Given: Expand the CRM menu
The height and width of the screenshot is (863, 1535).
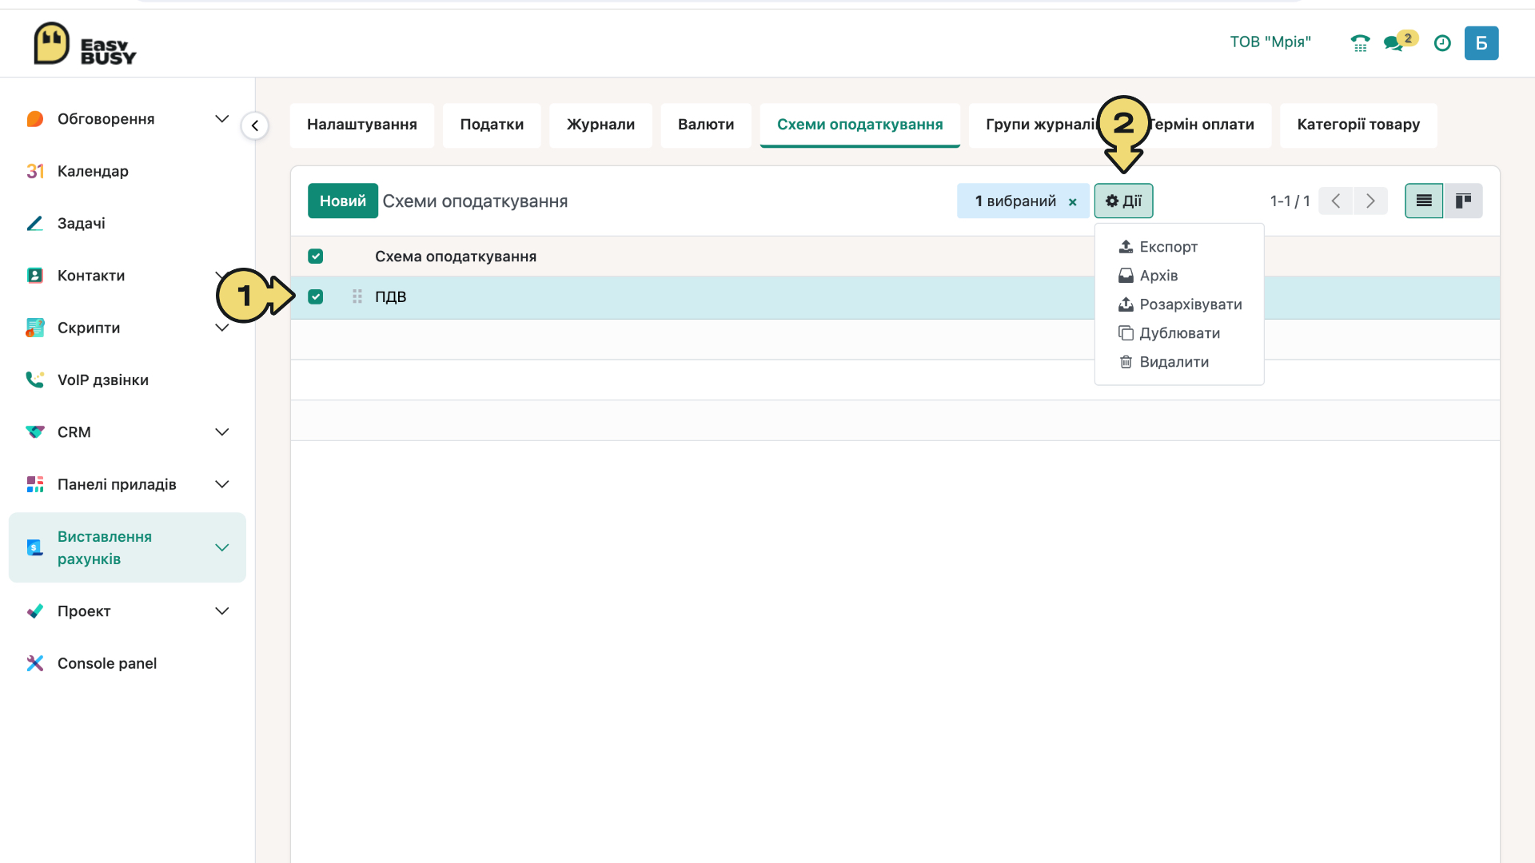Looking at the screenshot, I should click(222, 432).
